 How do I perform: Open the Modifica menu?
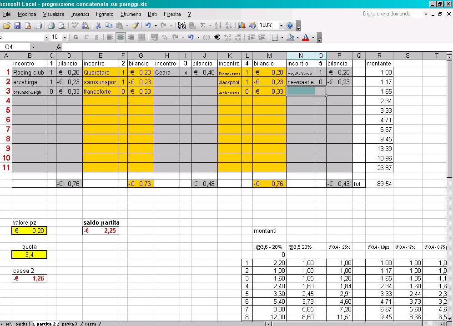pos(27,14)
